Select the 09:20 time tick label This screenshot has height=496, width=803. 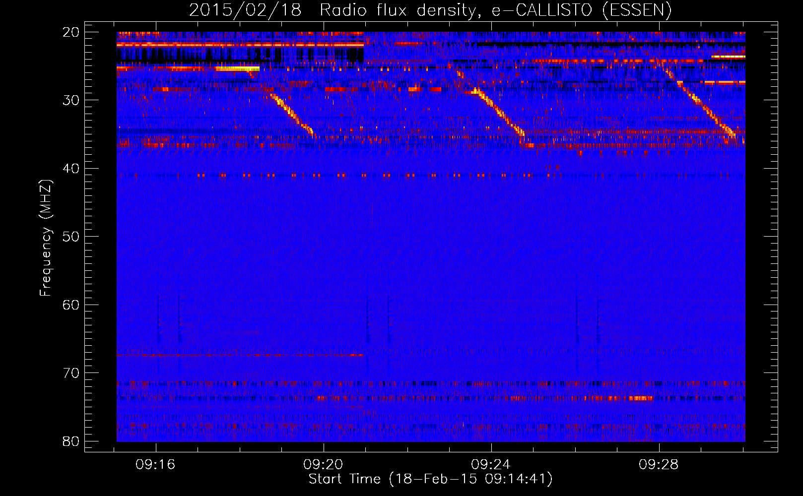[x=324, y=465]
